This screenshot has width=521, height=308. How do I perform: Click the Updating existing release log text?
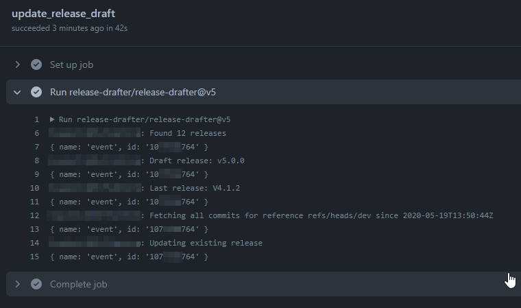point(206,243)
